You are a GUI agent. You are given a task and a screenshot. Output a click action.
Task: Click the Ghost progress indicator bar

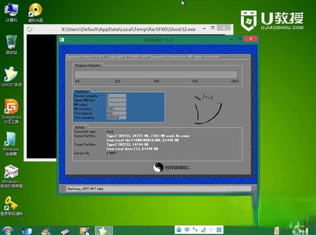coord(156,74)
